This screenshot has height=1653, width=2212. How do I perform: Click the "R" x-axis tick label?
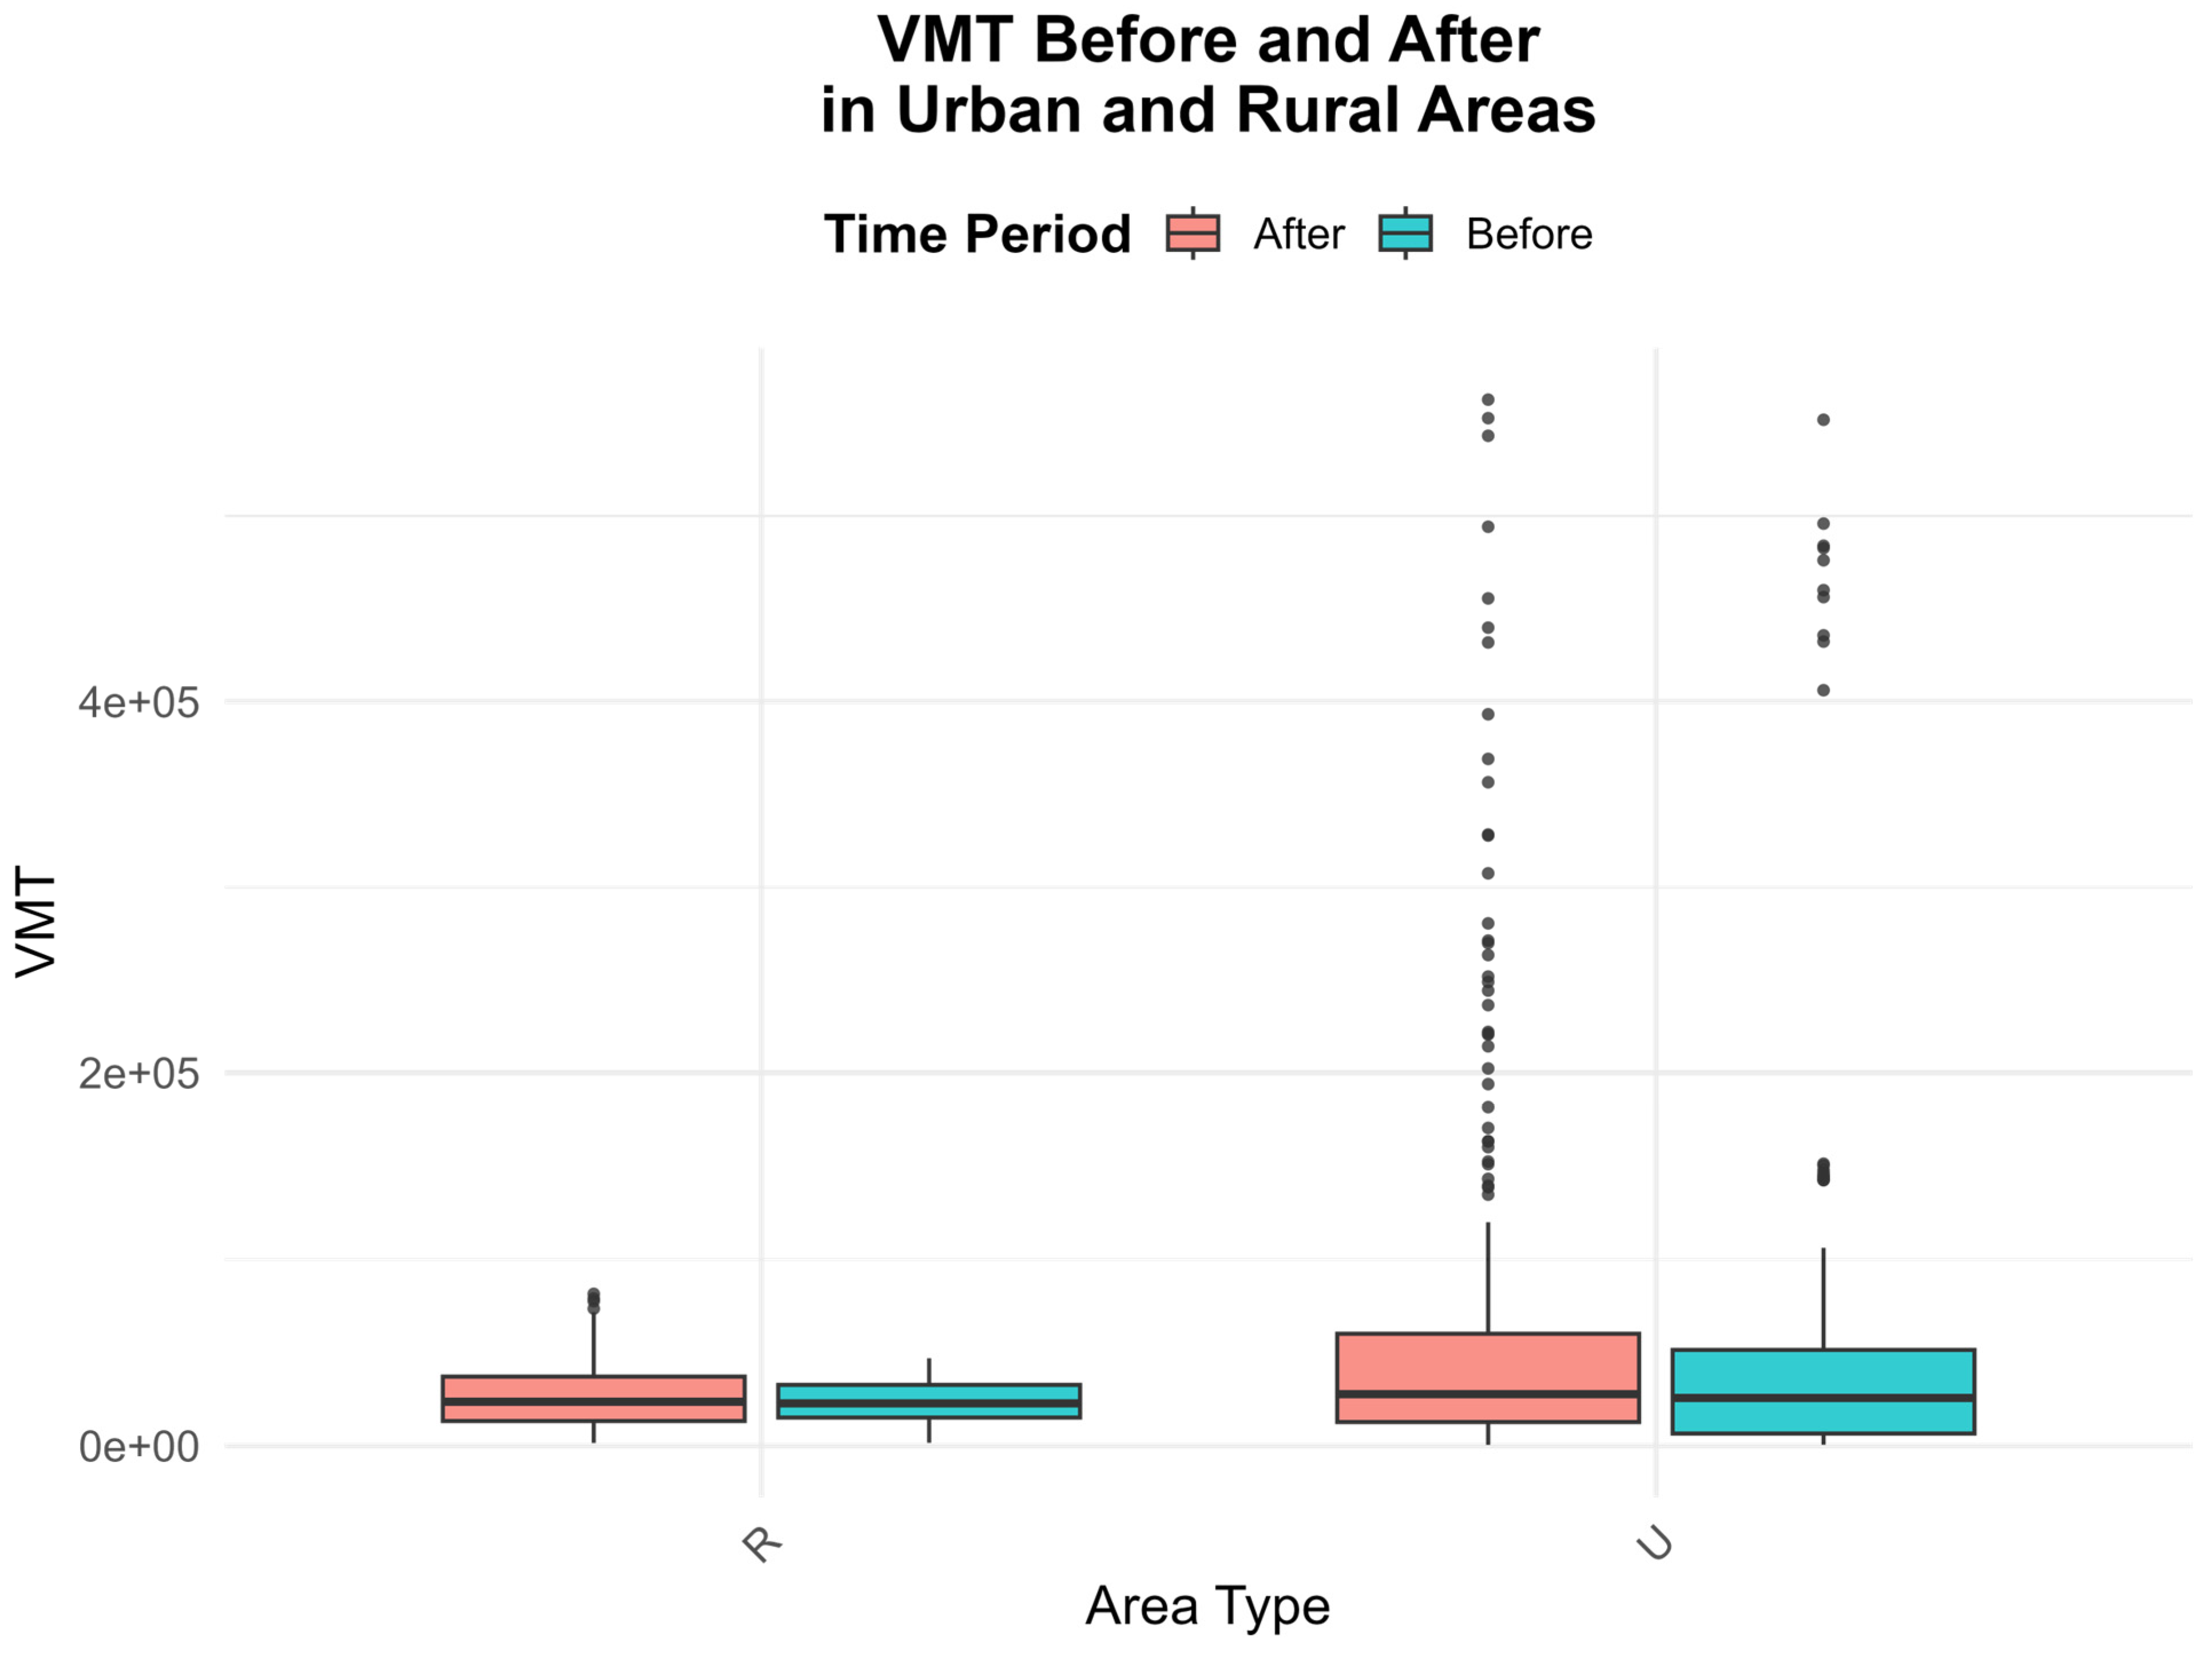tap(762, 1544)
